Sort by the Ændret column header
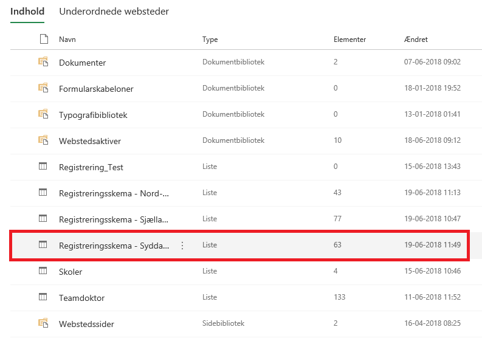This screenshot has width=482, height=341. pyautogui.click(x=416, y=40)
